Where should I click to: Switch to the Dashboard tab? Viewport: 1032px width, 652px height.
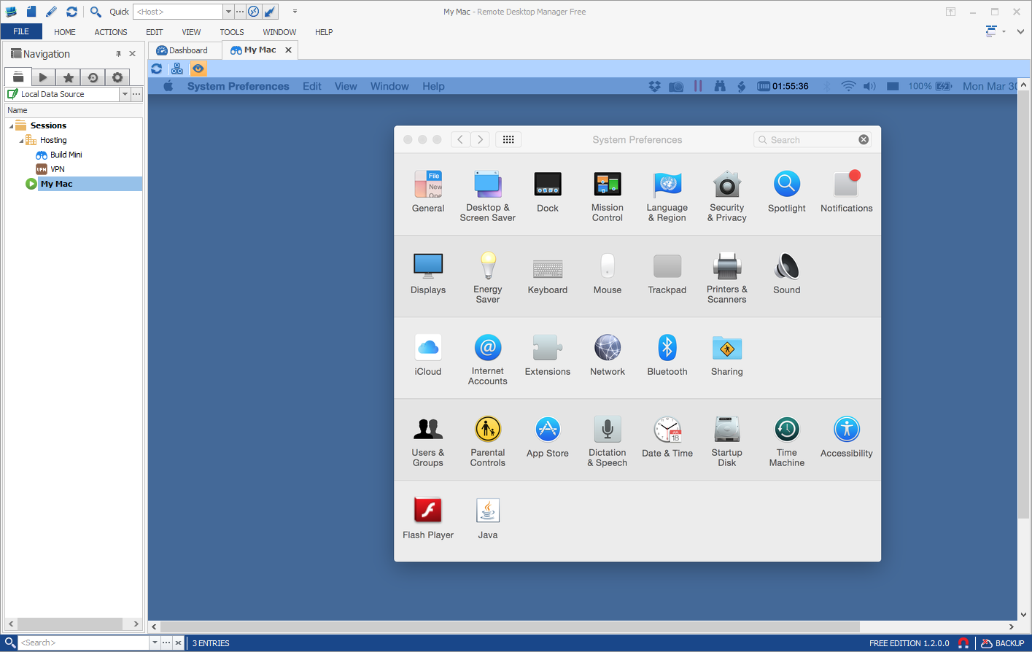tap(184, 50)
